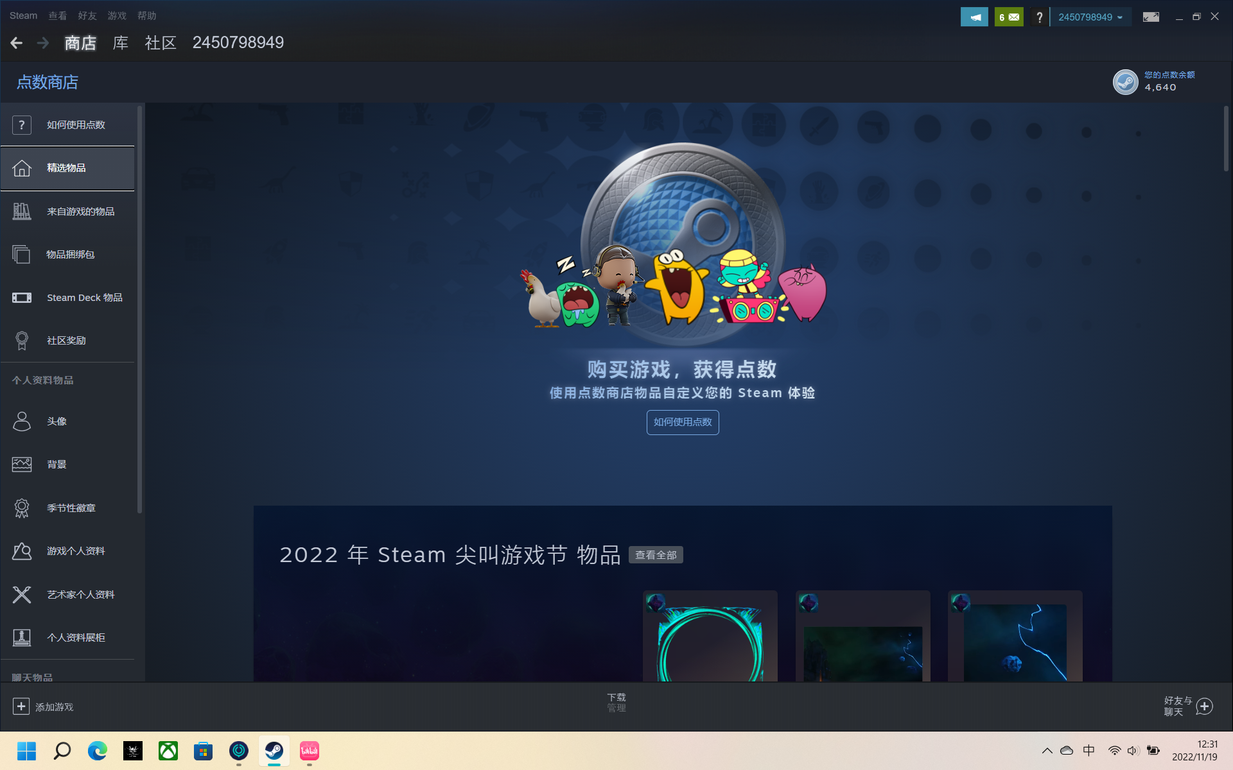Open the volume speaker tray icon
The height and width of the screenshot is (770, 1233).
pos(1133,751)
